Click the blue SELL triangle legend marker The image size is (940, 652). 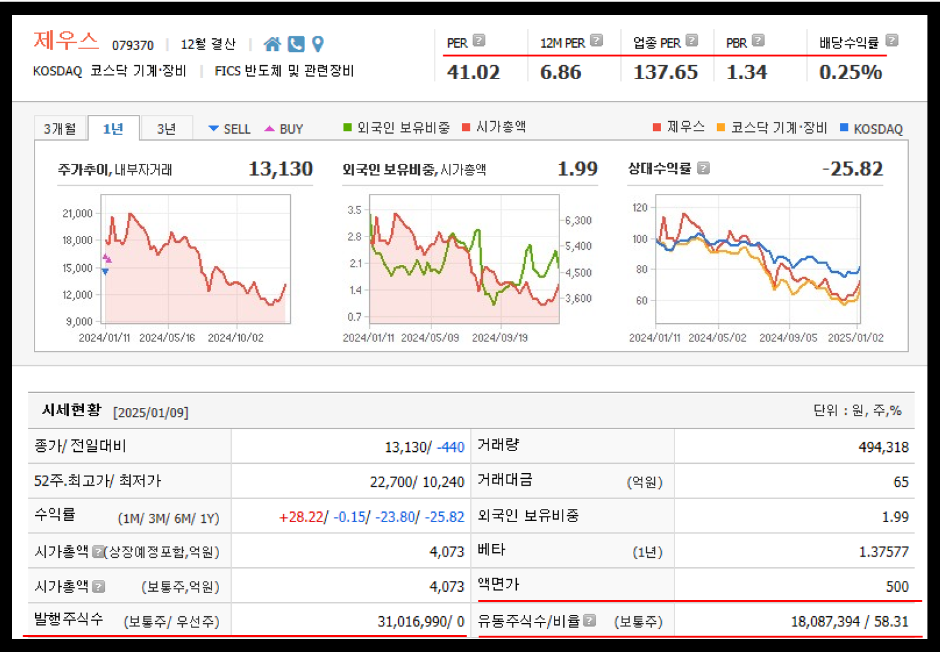tap(213, 129)
